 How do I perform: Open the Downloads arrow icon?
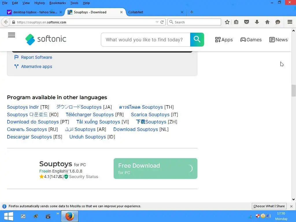[x=257, y=22]
